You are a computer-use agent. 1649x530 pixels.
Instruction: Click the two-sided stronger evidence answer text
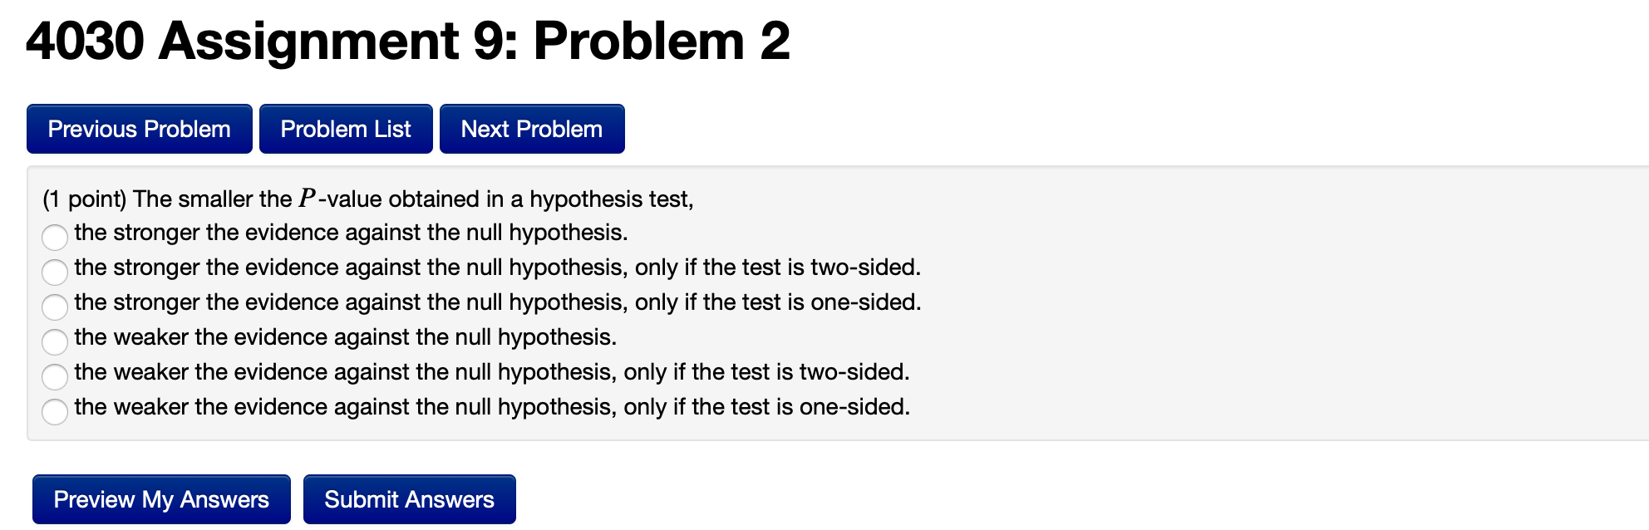pyautogui.click(x=495, y=268)
